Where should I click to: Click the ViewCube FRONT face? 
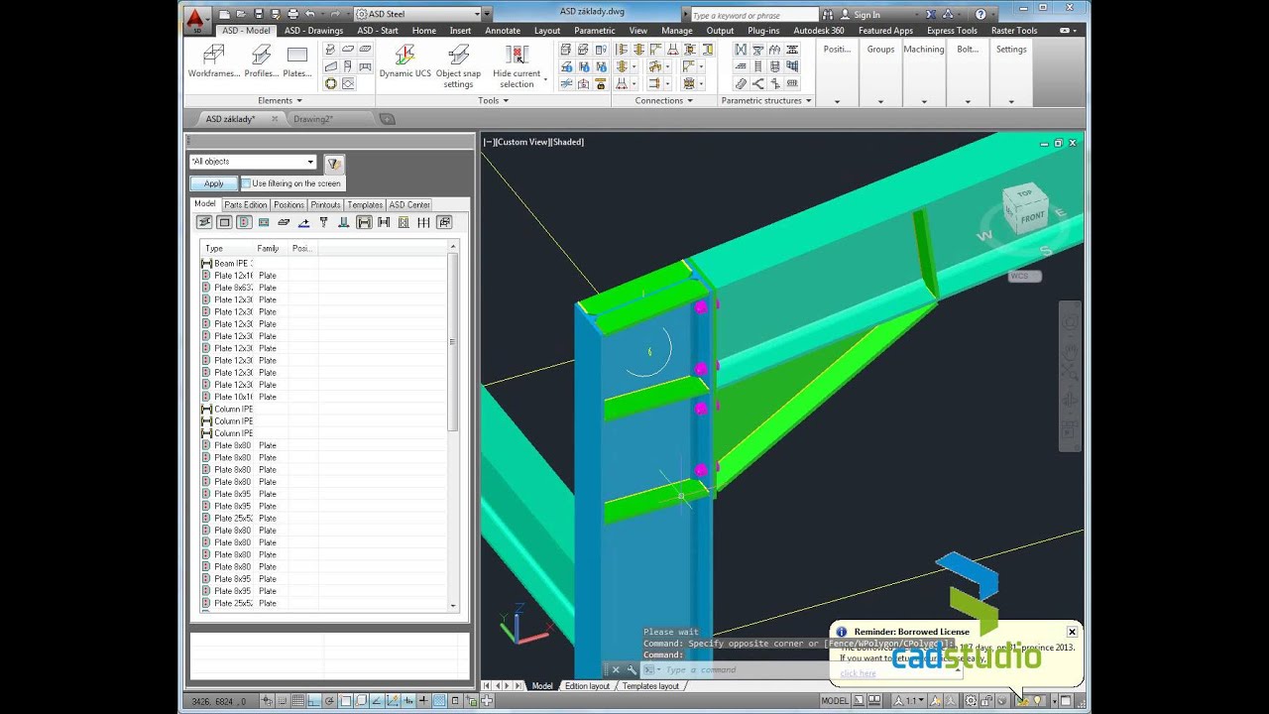[1032, 216]
